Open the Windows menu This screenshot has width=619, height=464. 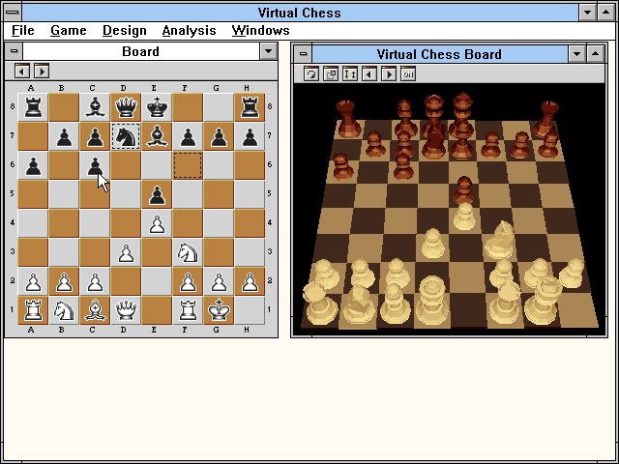pyautogui.click(x=261, y=30)
